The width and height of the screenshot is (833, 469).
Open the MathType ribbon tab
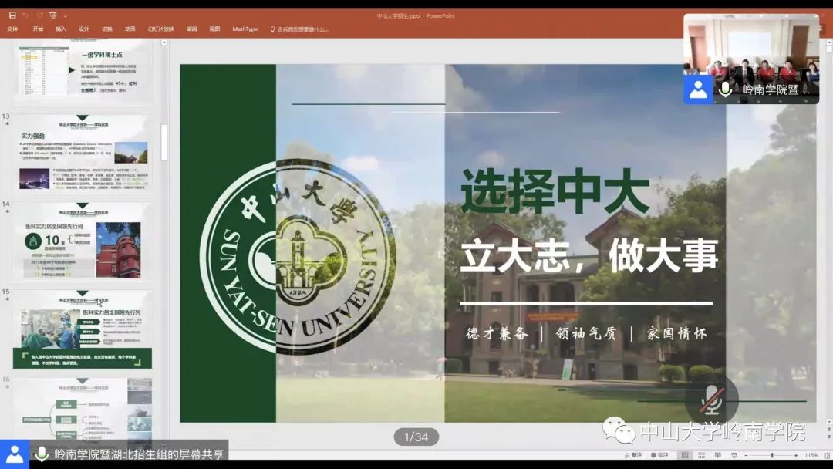click(x=245, y=29)
